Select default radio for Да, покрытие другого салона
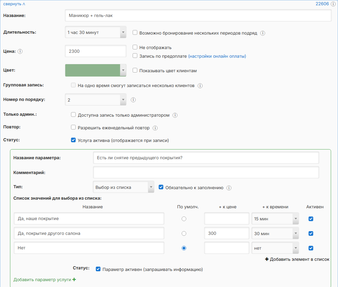The image size is (338, 287). pyautogui.click(x=184, y=233)
